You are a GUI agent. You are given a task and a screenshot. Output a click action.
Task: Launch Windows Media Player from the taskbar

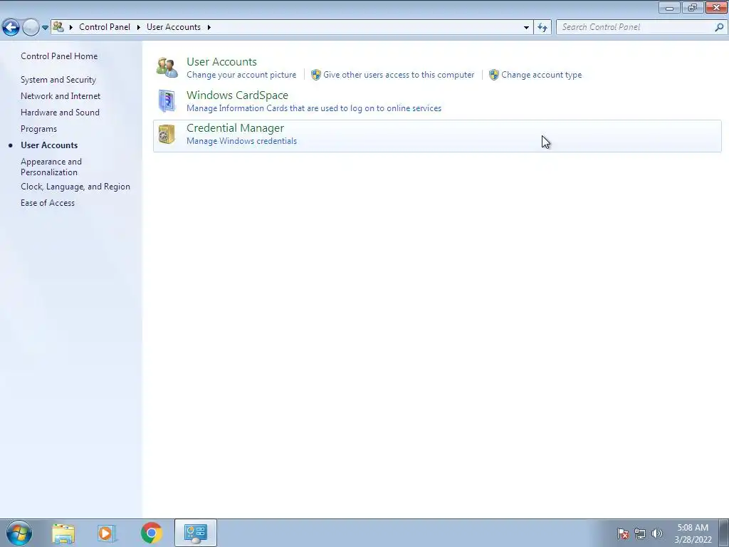(x=107, y=533)
